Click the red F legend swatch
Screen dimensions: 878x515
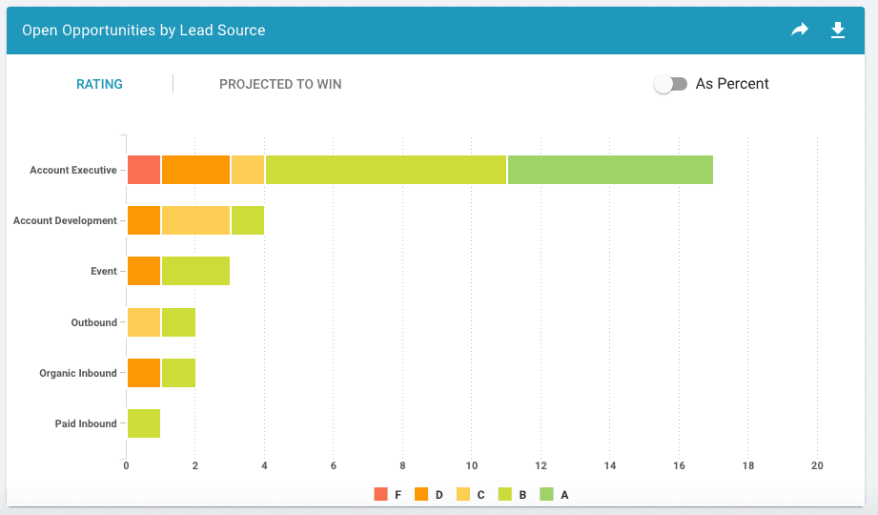(x=380, y=494)
